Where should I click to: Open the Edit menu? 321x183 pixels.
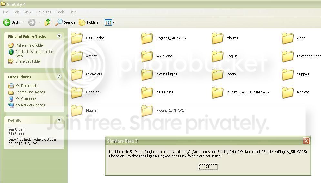(x=16, y=12)
